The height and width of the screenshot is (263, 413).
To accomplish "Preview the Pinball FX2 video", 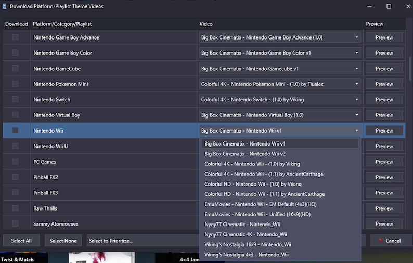I will coord(384,177).
